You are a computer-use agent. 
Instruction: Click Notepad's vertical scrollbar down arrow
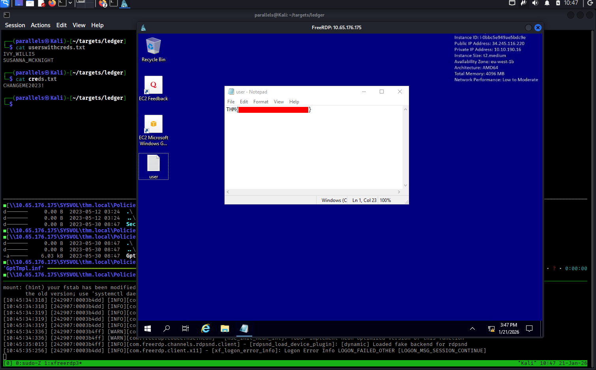pos(405,185)
